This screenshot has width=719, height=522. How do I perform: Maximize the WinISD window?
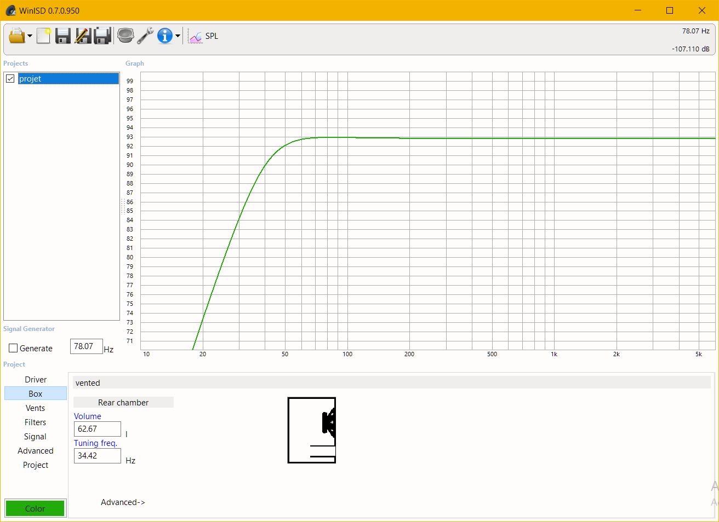click(670, 10)
